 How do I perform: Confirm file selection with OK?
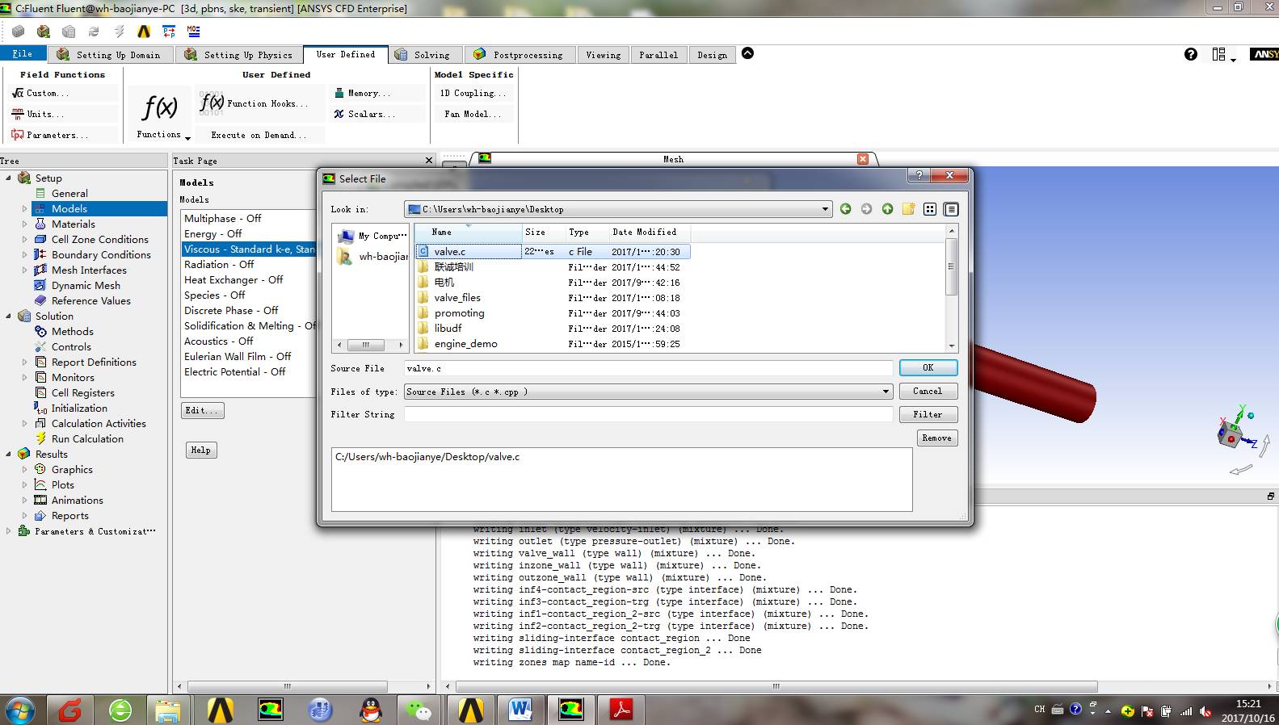pyautogui.click(x=928, y=368)
